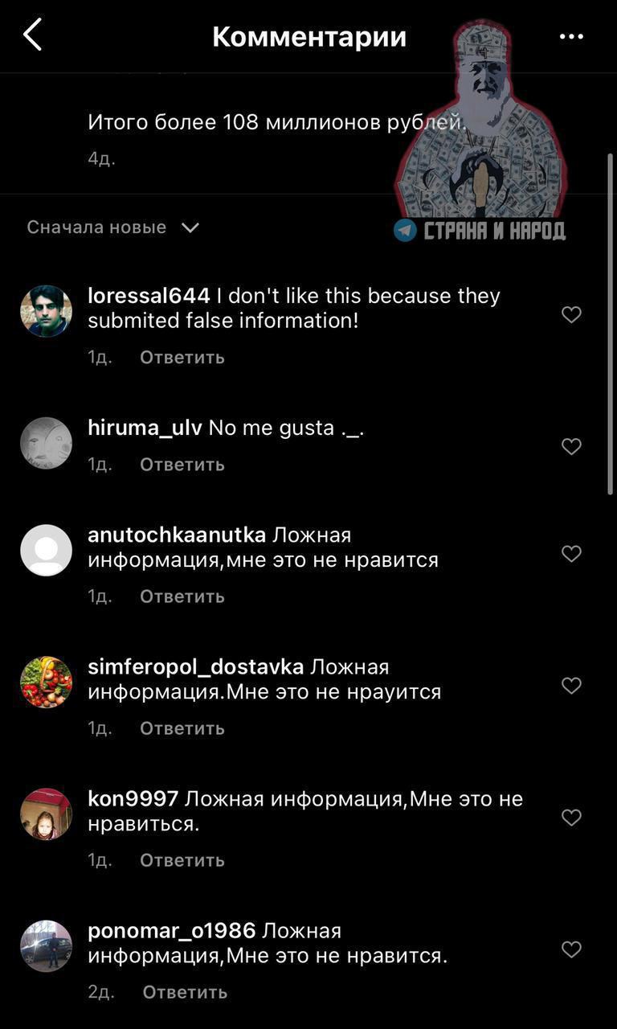Open hiruma_ulv's avatar

point(46,443)
